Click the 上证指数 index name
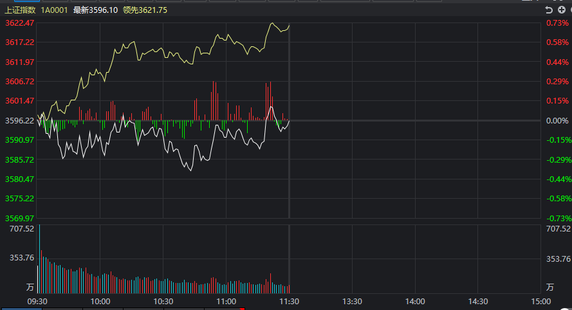572x310 pixels. click(20, 10)
